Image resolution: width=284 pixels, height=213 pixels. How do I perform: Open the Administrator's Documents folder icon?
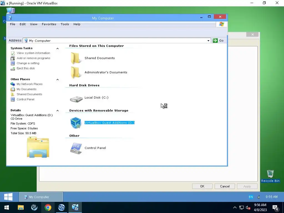(x=75, y=72)
